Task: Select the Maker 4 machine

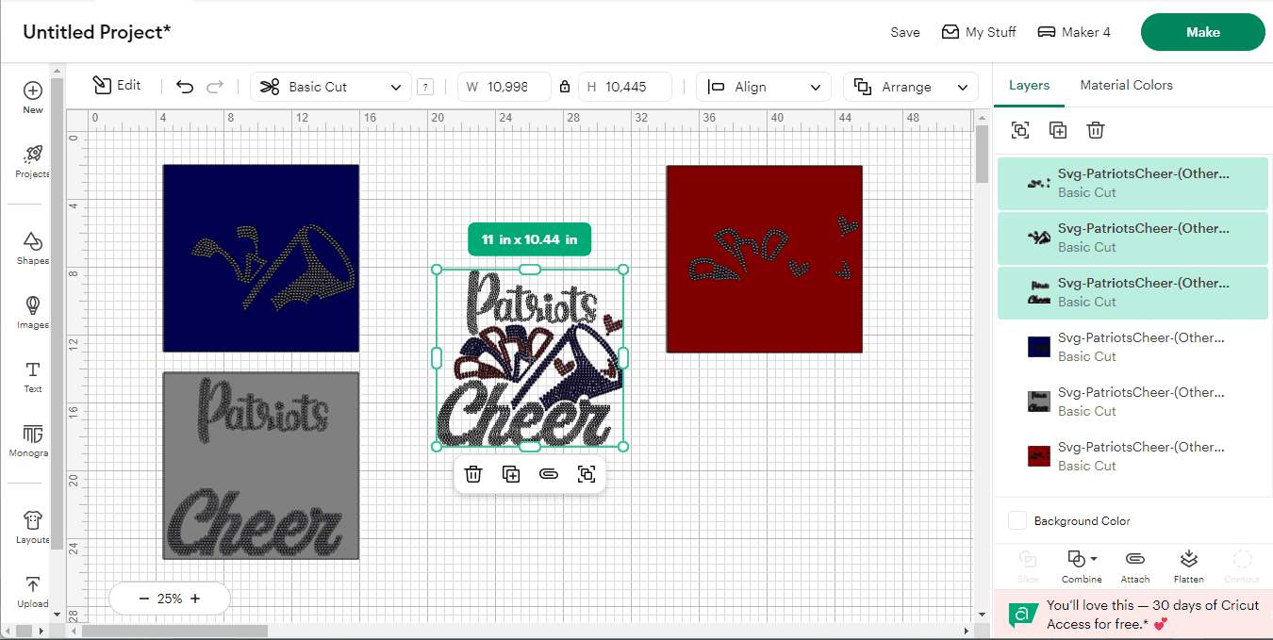Action: point(1074,32)
